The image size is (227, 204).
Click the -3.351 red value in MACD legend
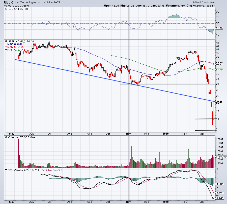coord(46,170)
